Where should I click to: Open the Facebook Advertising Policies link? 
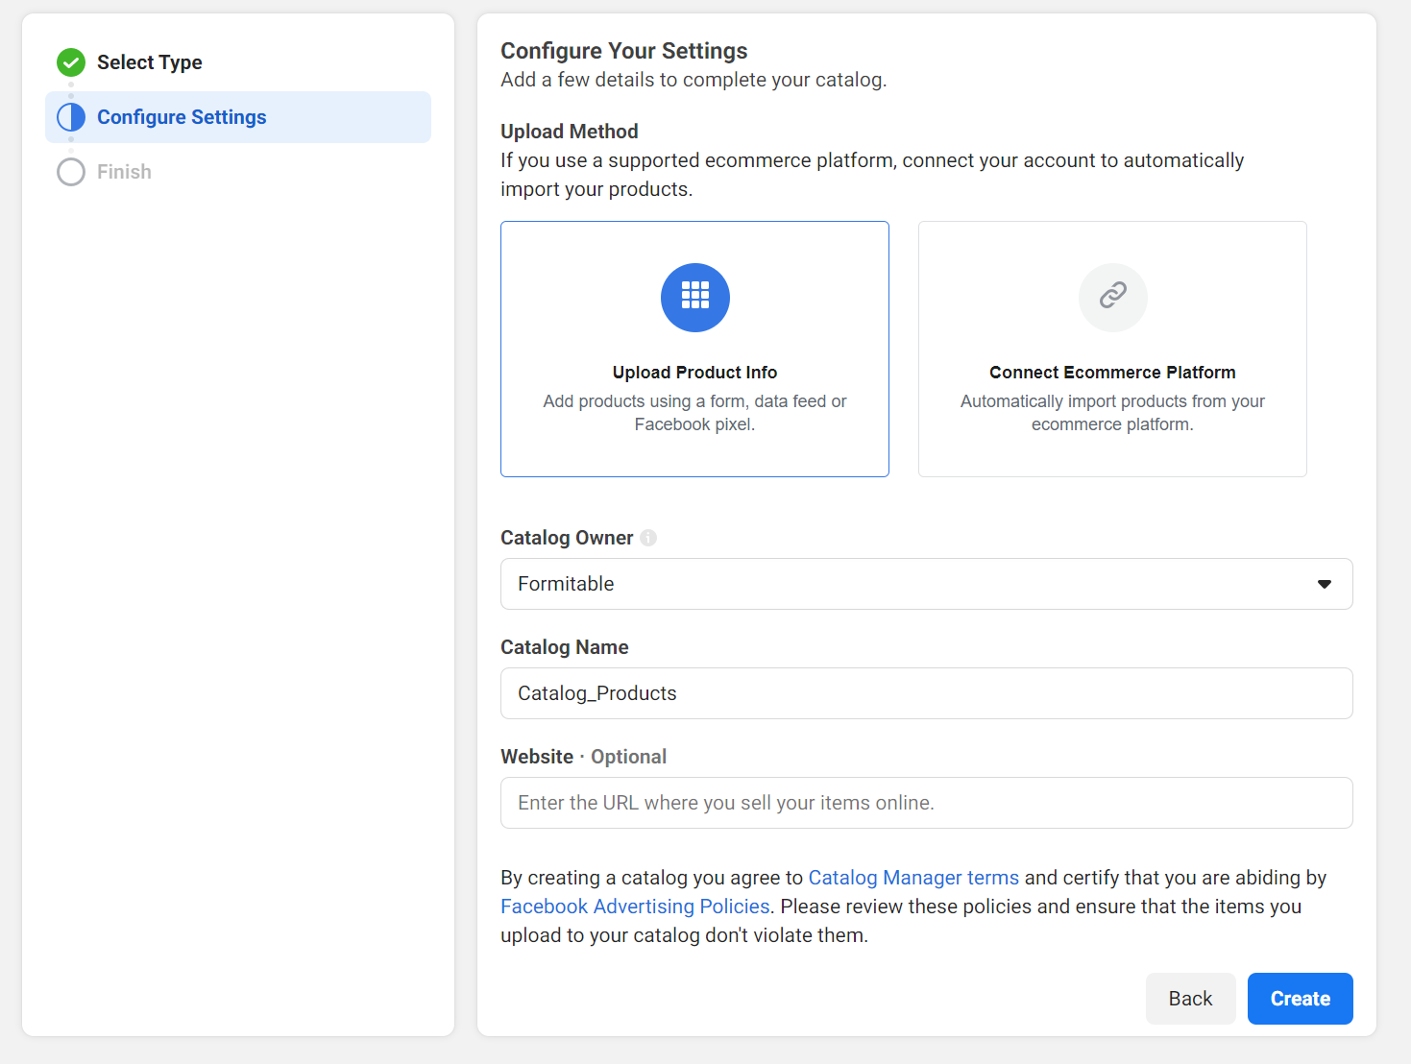(x=635, y=907)
